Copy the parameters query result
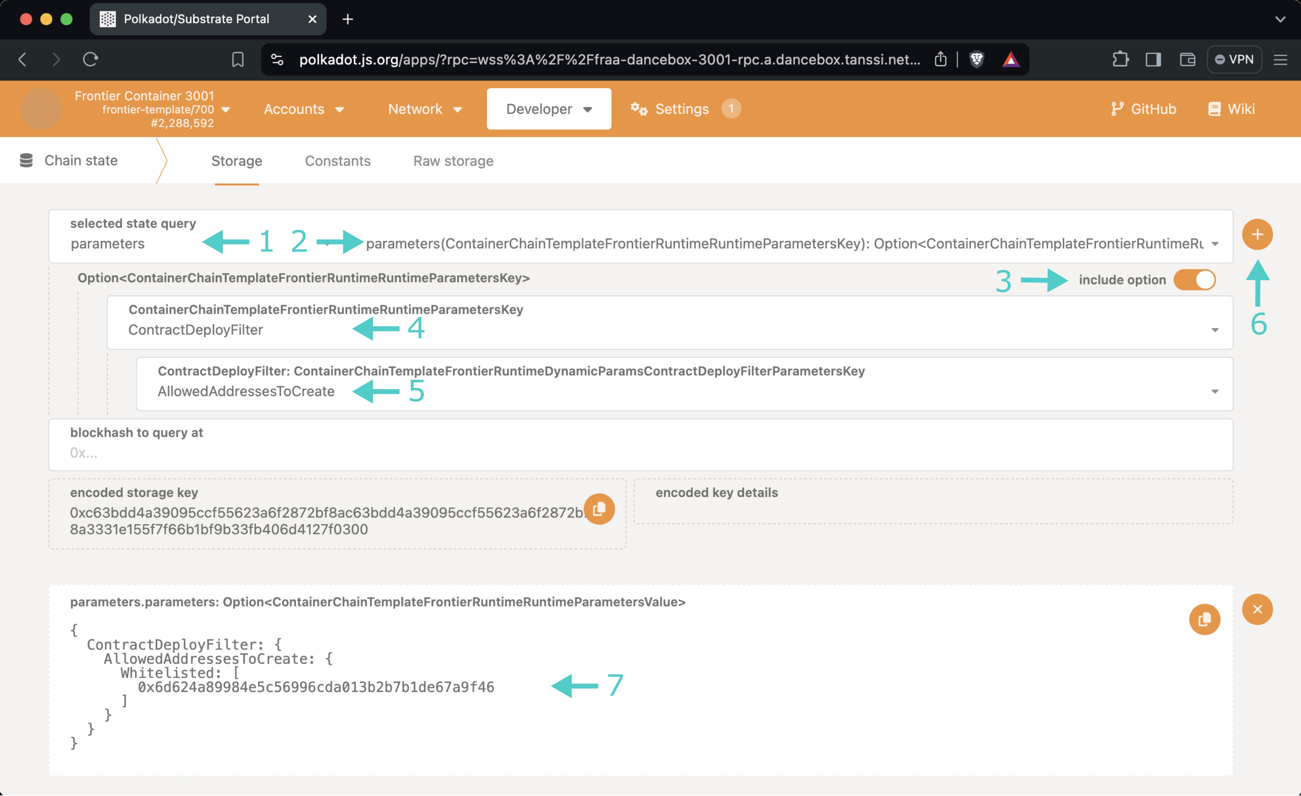This screenshot has height=796, width=1301. (x=1204, y=619)
